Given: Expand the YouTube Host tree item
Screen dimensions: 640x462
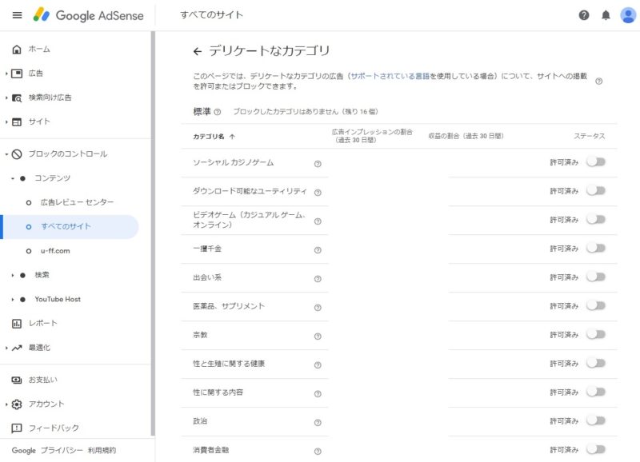Looking at the screenshot, I should pos(14,300).
